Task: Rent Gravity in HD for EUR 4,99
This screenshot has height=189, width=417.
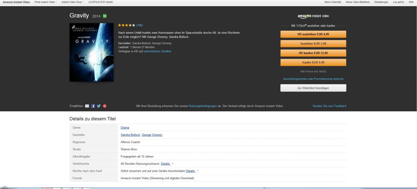Action: [313, 34]
